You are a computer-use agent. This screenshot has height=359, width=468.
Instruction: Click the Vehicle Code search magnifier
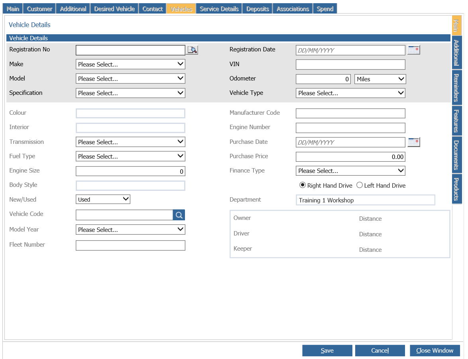tap(179, 215)
